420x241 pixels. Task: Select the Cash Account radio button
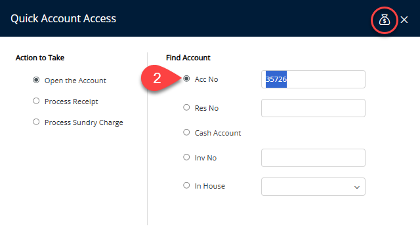pos(186,132)
